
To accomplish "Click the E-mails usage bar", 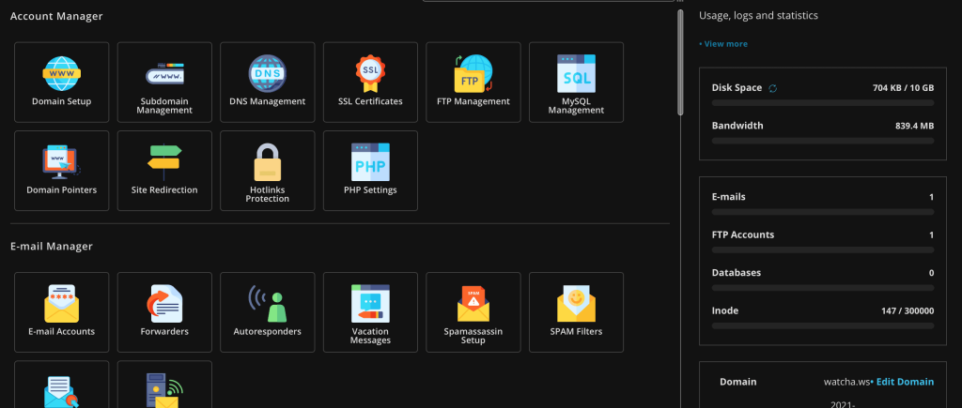I will [823, 212].
